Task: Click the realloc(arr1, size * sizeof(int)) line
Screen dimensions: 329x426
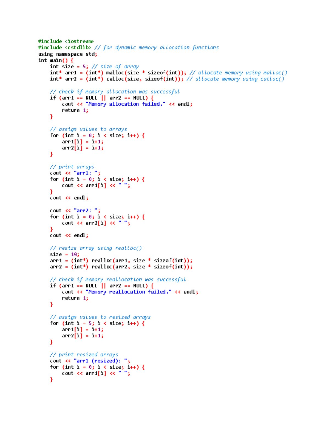Action: (x=121, y=261)
